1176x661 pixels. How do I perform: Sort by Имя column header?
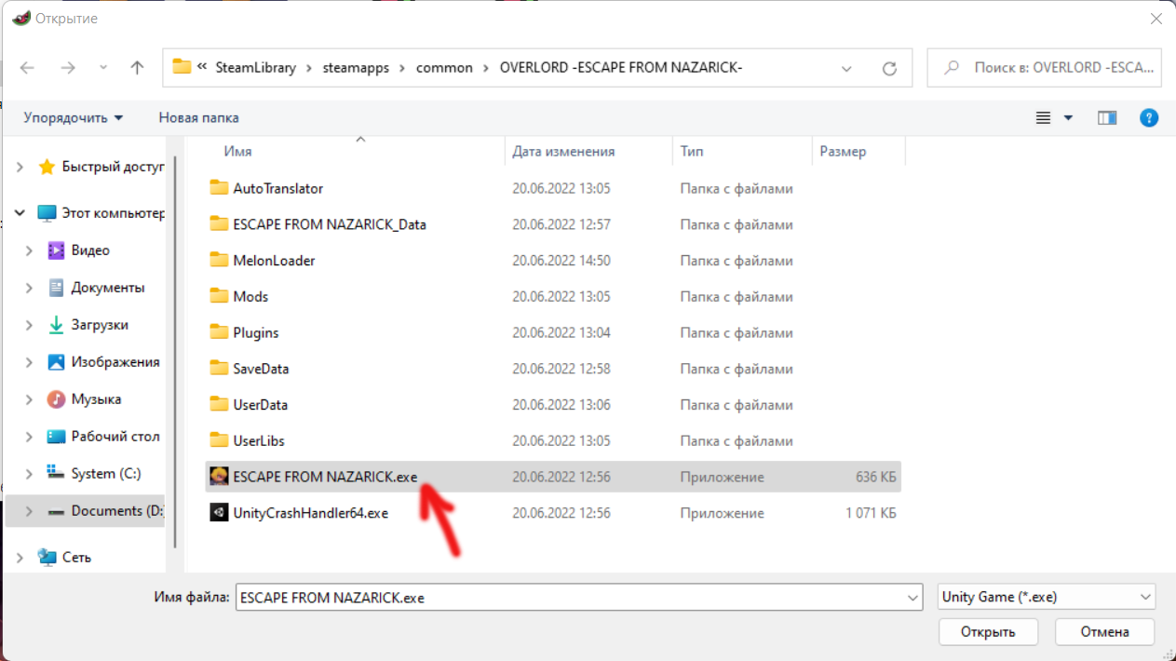237,151
